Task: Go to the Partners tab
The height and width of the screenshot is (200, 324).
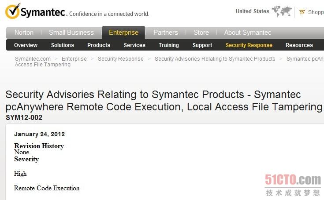Action: click(165, 33)
